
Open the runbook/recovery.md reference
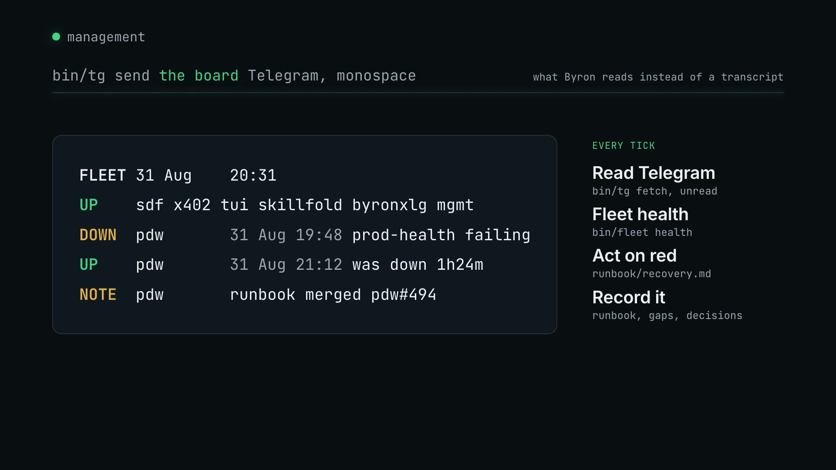(651, 274)
